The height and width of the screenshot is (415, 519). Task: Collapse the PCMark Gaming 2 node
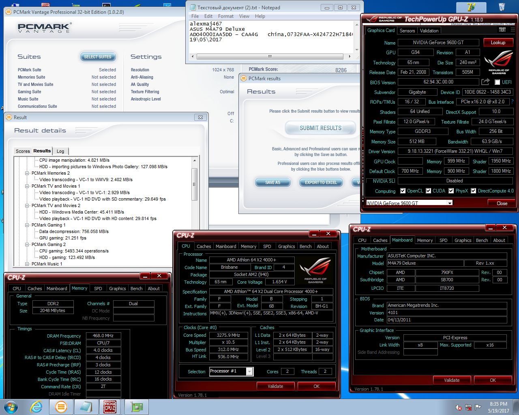point(27,244)
